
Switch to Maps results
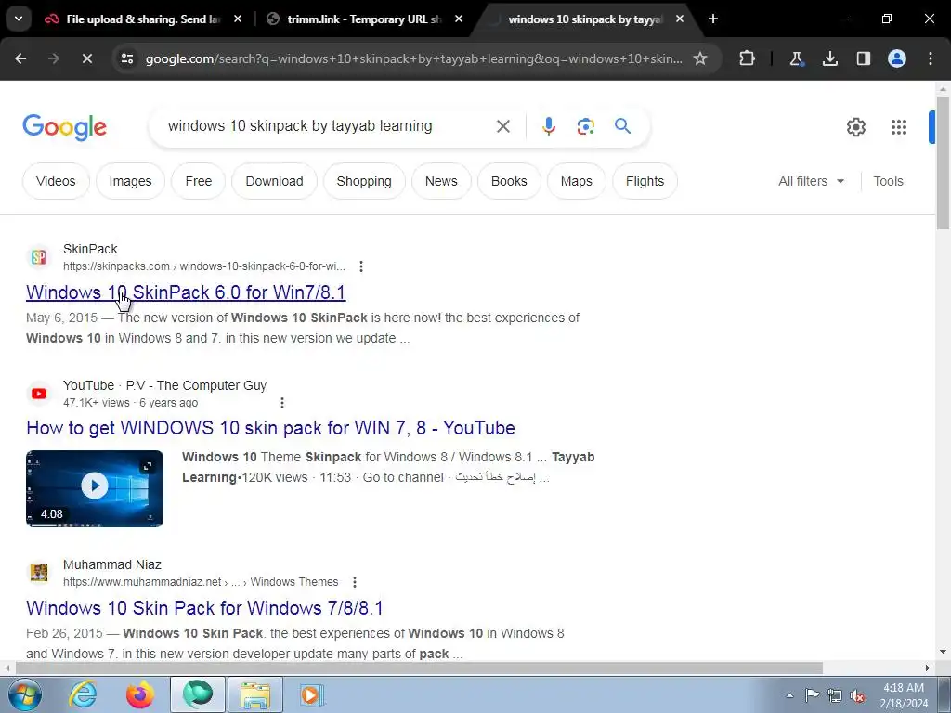(x=576, y=181)
